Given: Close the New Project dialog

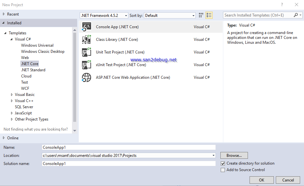Looking at the screenshot, I should tap(297, 5).
